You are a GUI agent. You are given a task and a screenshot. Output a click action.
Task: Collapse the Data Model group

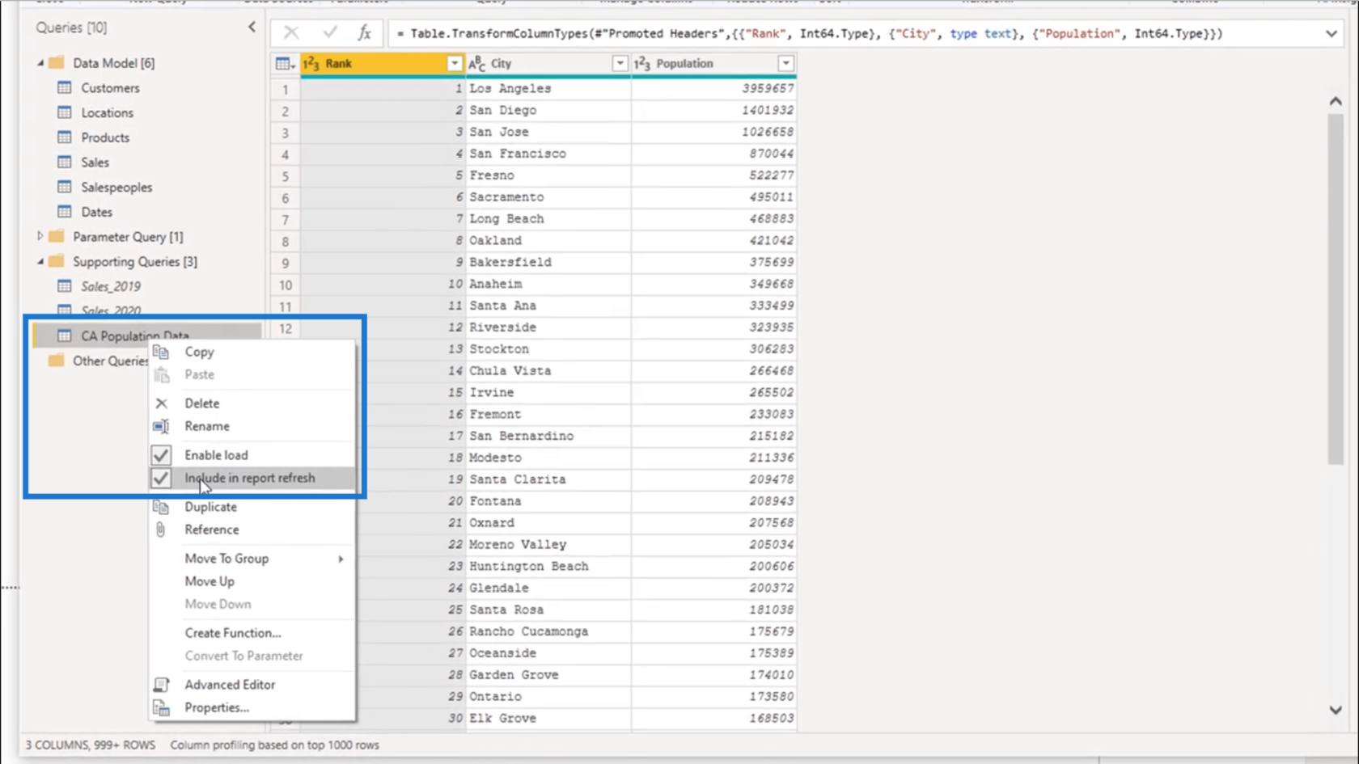pos(40,62)
